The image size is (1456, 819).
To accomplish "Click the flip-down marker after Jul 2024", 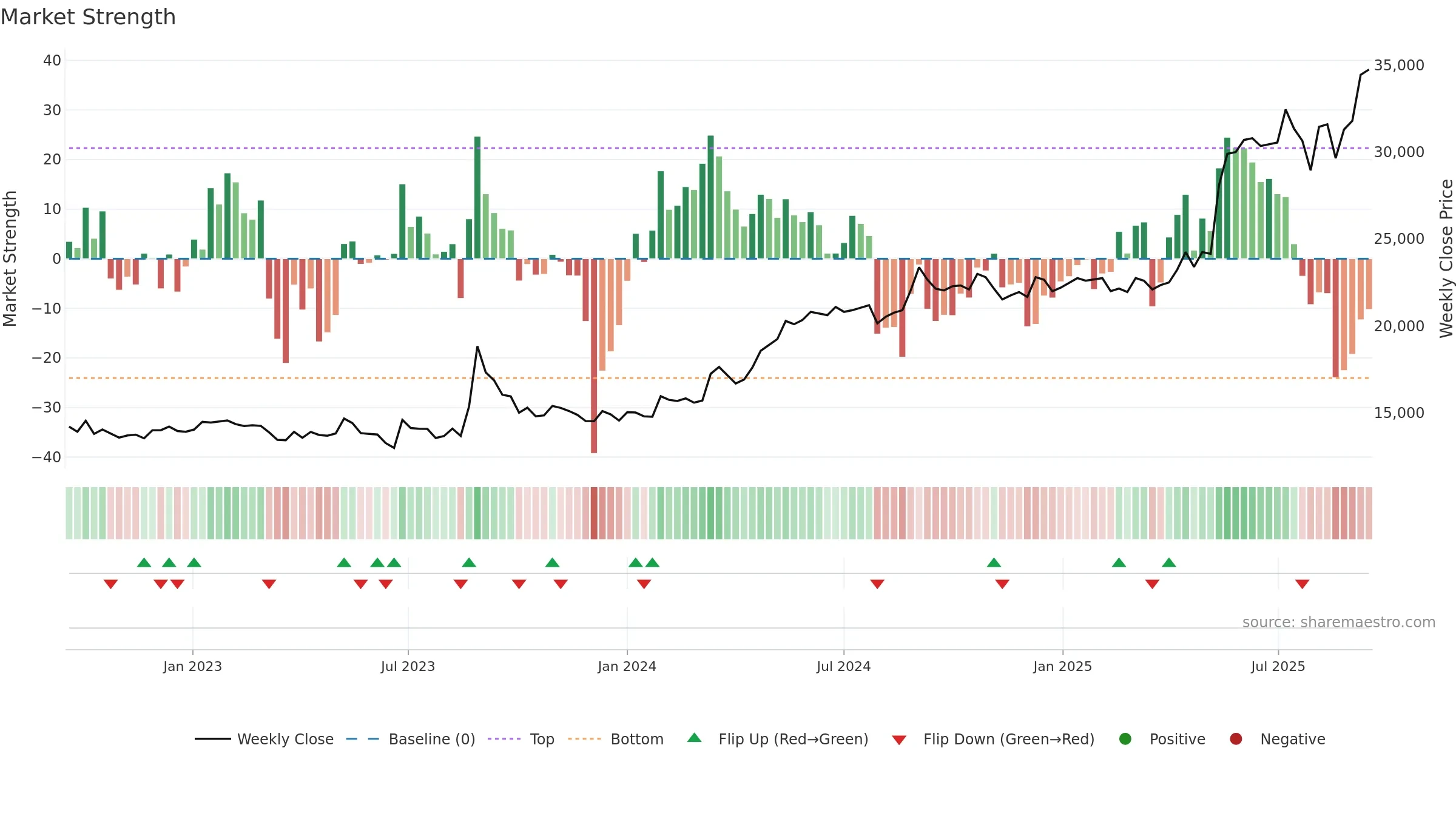I will [x=877, y=584].
